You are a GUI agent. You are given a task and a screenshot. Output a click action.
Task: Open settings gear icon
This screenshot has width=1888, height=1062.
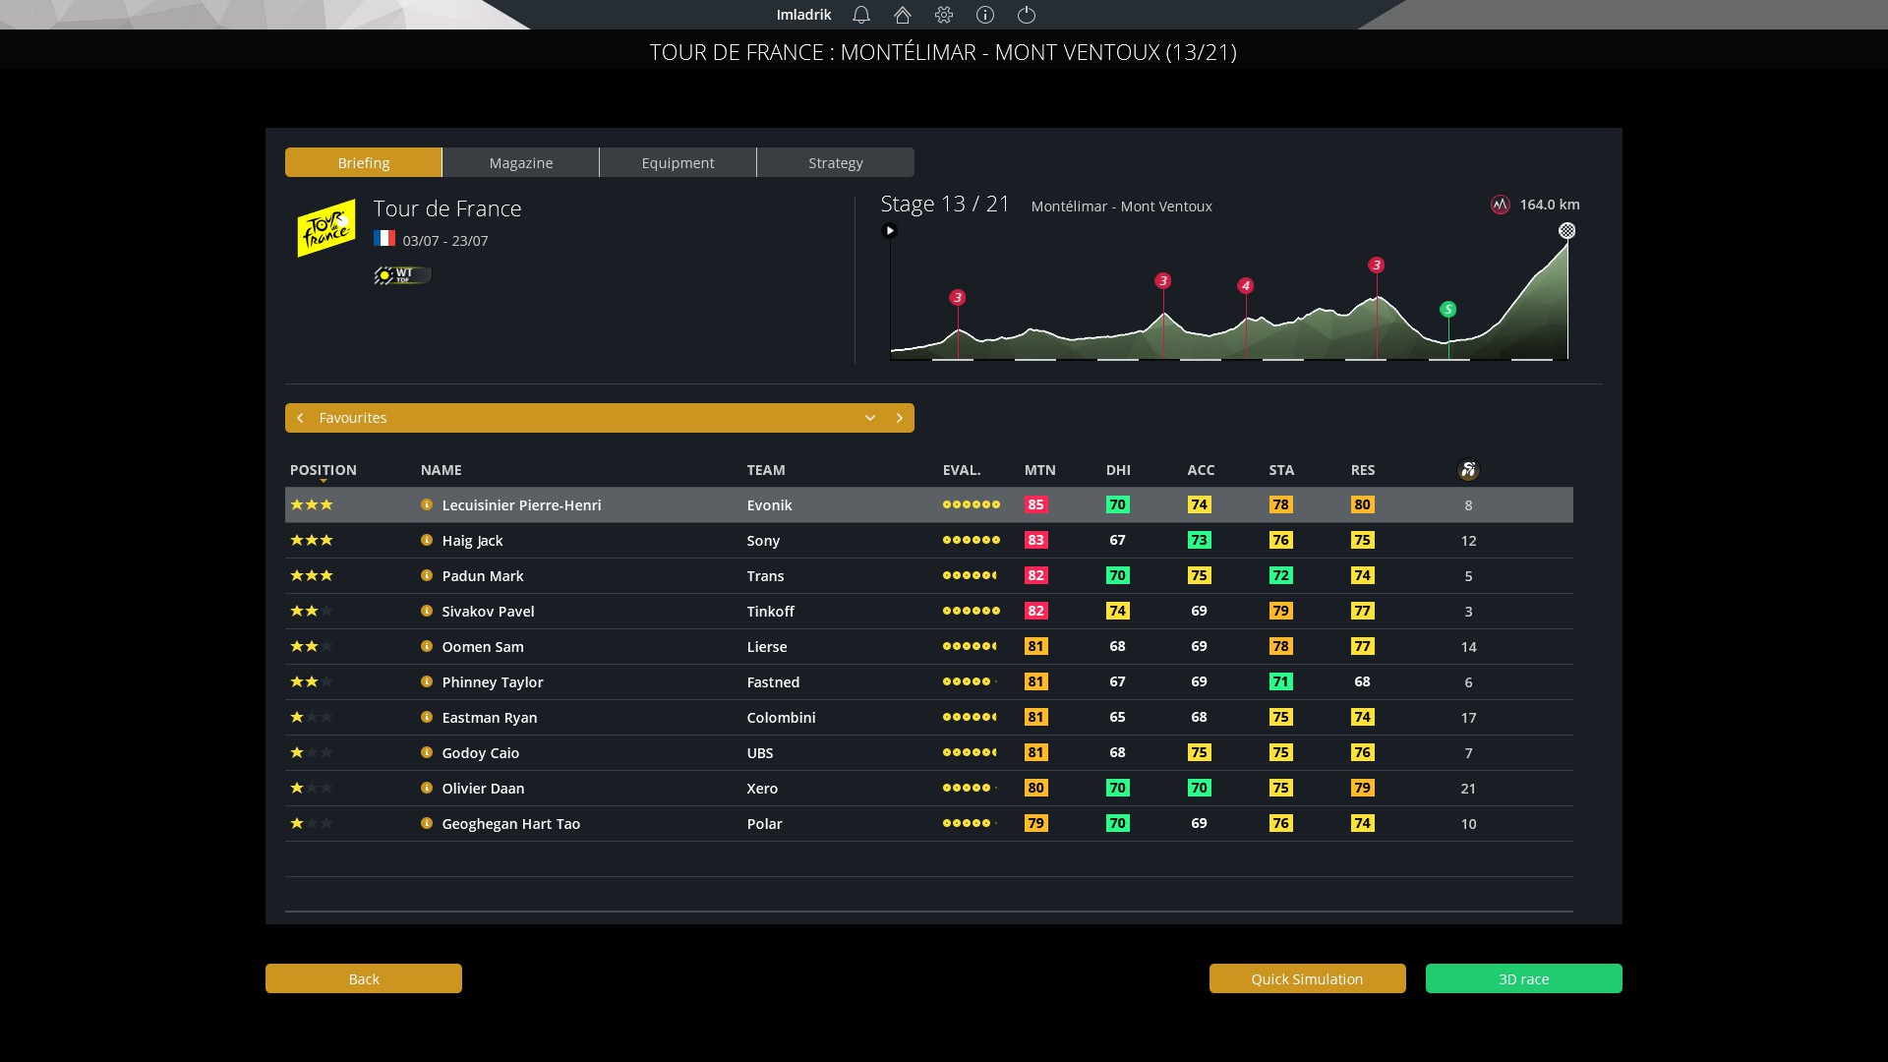944,15
